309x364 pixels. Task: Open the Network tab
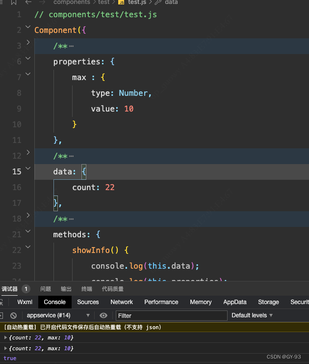point(122,302)
